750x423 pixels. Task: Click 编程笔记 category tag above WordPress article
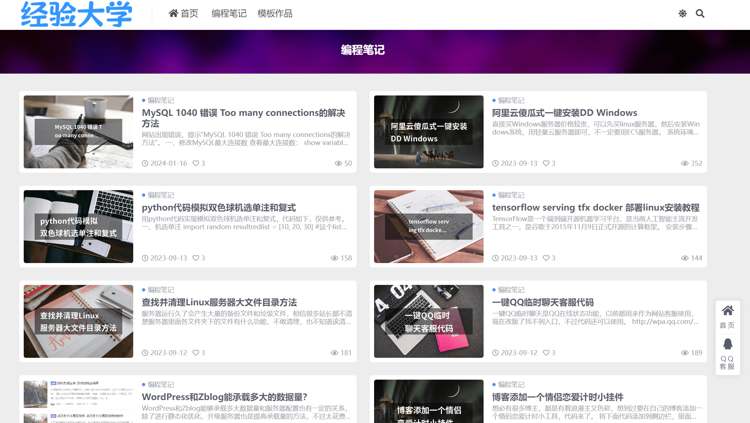(161, 384)
